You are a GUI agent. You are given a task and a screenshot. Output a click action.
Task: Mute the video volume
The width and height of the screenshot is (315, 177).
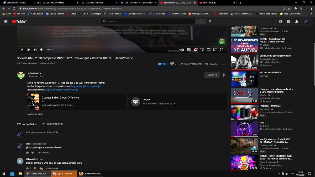(x=41, y=50)
